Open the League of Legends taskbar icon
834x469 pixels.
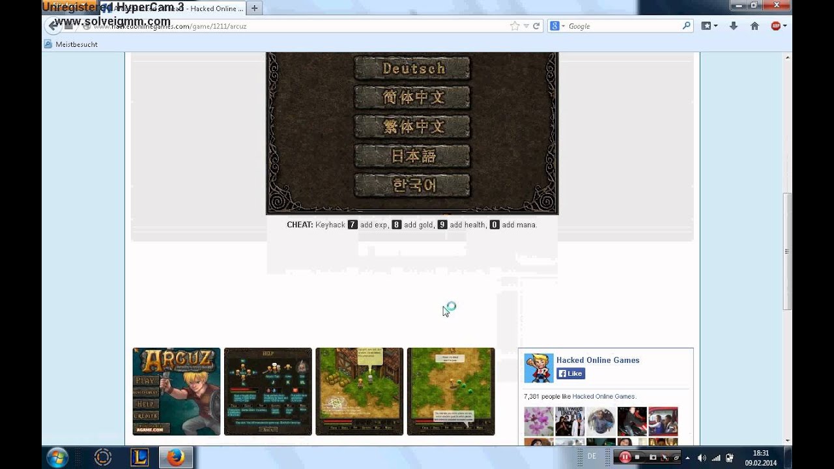139,457
